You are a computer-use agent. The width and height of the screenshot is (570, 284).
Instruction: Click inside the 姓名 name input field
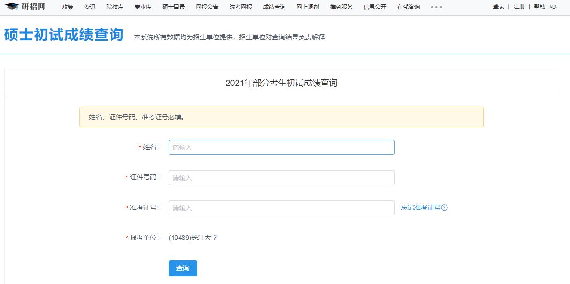pos(281,147)
